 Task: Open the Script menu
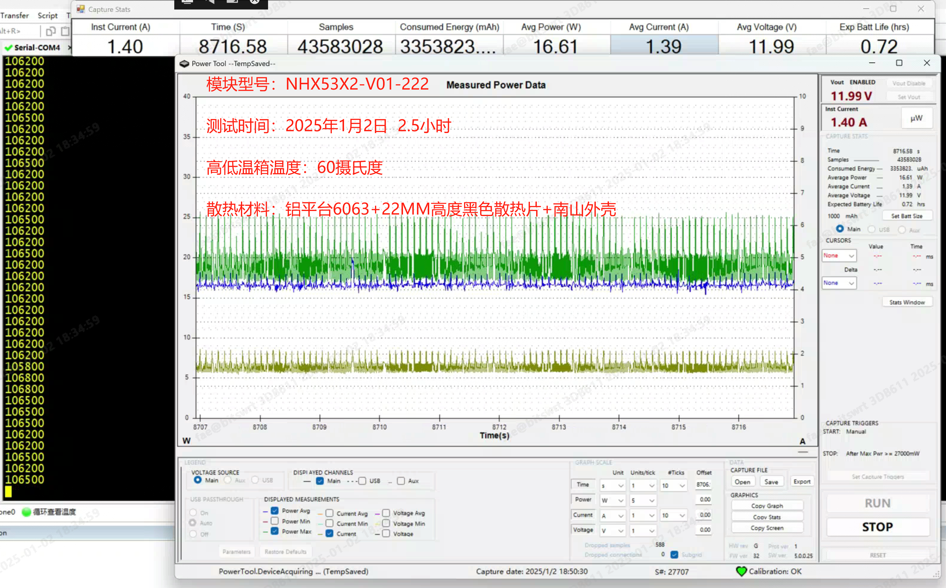pos(47,15)
